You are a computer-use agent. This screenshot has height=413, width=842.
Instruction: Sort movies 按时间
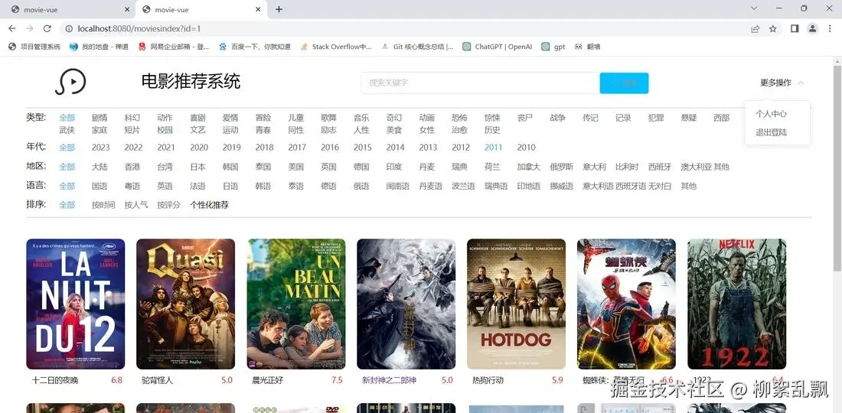[x=103, y=205]
